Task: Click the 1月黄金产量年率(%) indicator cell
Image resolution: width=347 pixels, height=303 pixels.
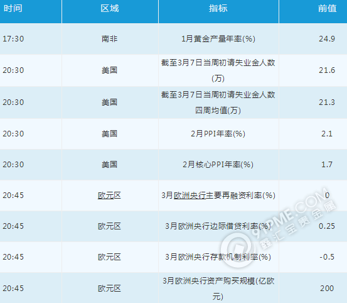Action: click(x=218, y=39)
